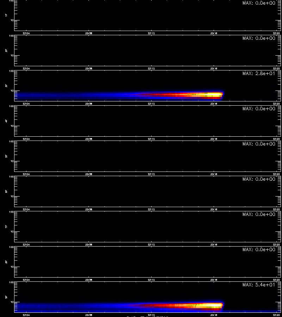282x317 pixels.
Task: Click the 23:20 tick label below panel 5F
Action: click(x=276, y=174)
